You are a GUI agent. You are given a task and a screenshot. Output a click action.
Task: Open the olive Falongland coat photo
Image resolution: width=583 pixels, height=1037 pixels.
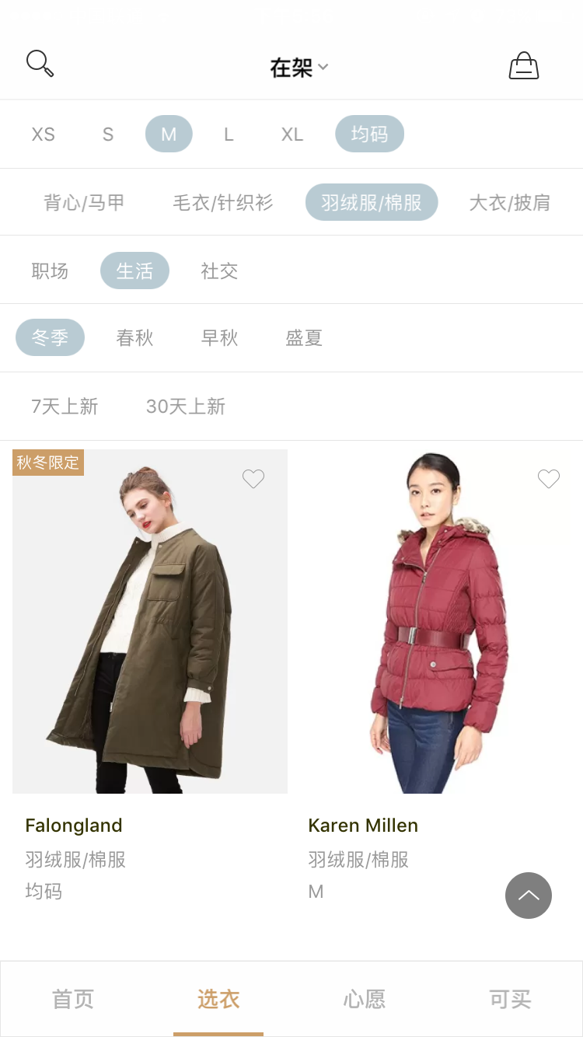coord(150,621)
